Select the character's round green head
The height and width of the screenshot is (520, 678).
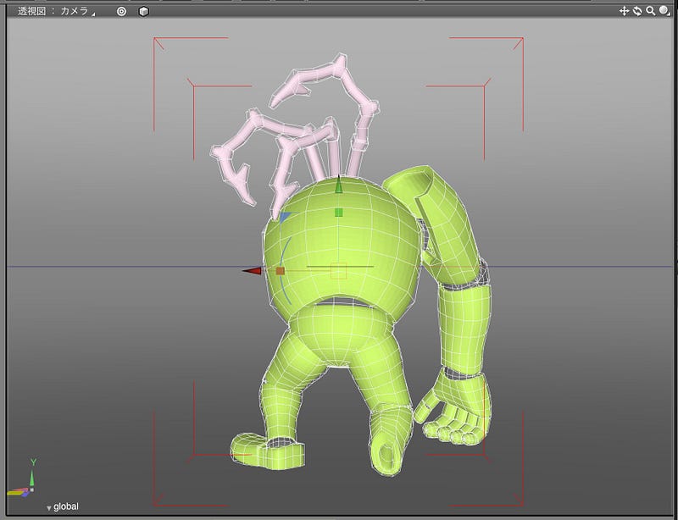[x=342, y=246]
